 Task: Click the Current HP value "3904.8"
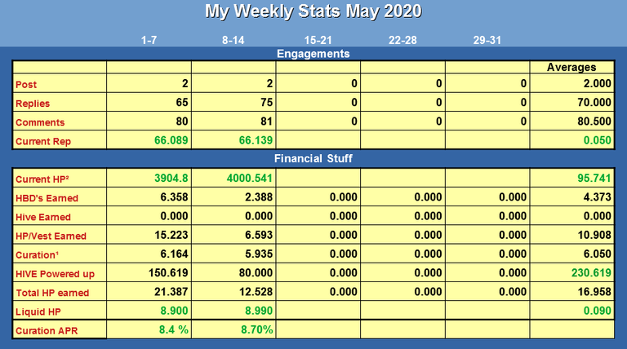pos(171,178)
